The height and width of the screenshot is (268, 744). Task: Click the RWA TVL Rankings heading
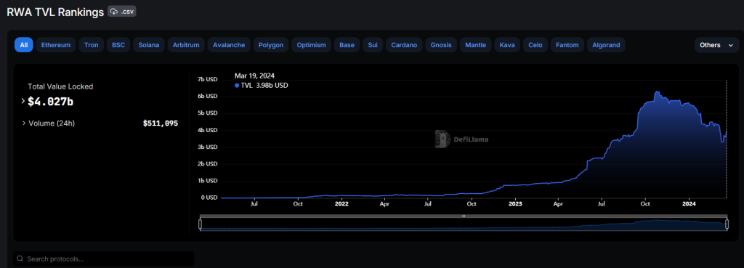[55, 12]
